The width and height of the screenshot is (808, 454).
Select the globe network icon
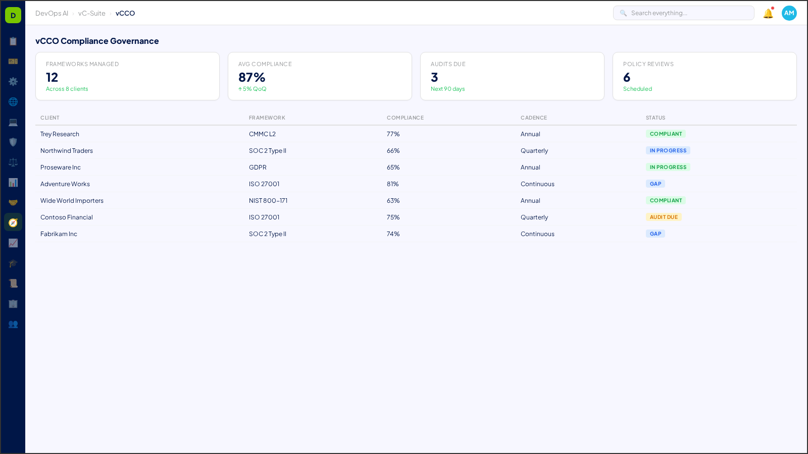click(x=13, y=101)
